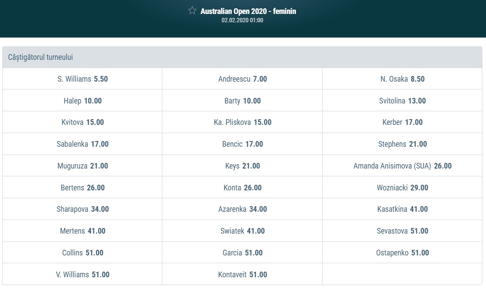Pick Kvitova at 15.00

[x=83, y=122]
